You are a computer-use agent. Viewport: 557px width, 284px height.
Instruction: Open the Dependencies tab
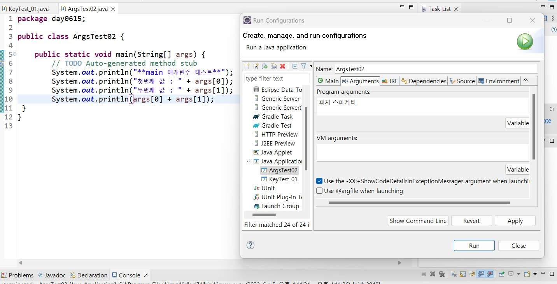(424, 81)
